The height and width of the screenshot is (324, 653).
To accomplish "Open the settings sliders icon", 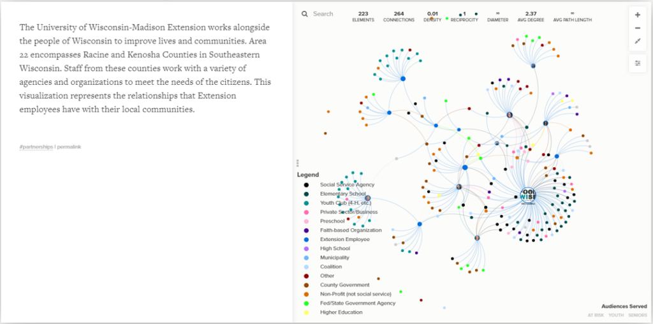I will coord(638,63).
